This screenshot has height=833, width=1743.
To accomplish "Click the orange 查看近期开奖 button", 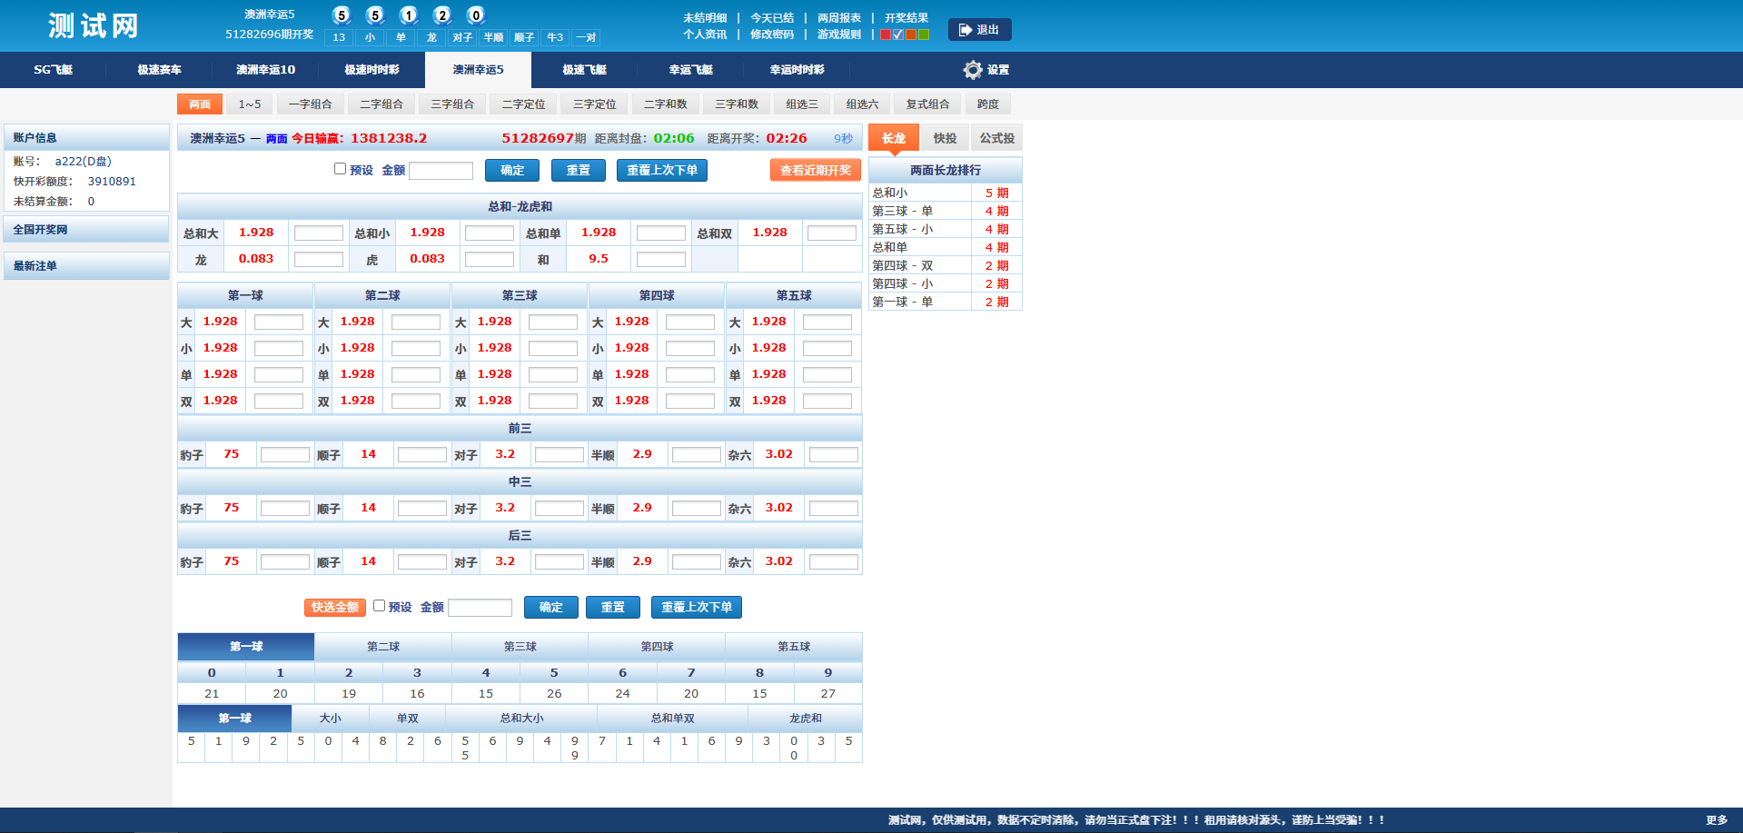I will [x=815, y=170].
